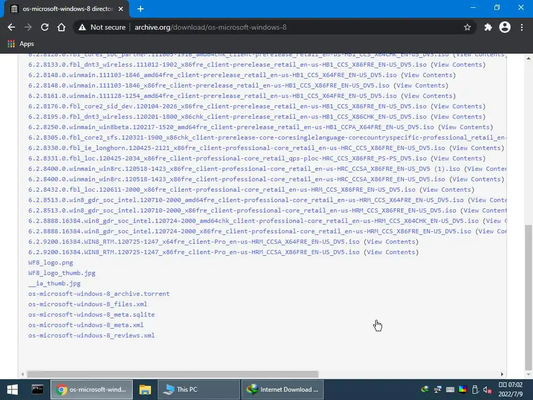Download the 6.2.8148.0 winmain x86fre ISO
The width and height of the screenshot is (533, 400).
click(209, 85)
